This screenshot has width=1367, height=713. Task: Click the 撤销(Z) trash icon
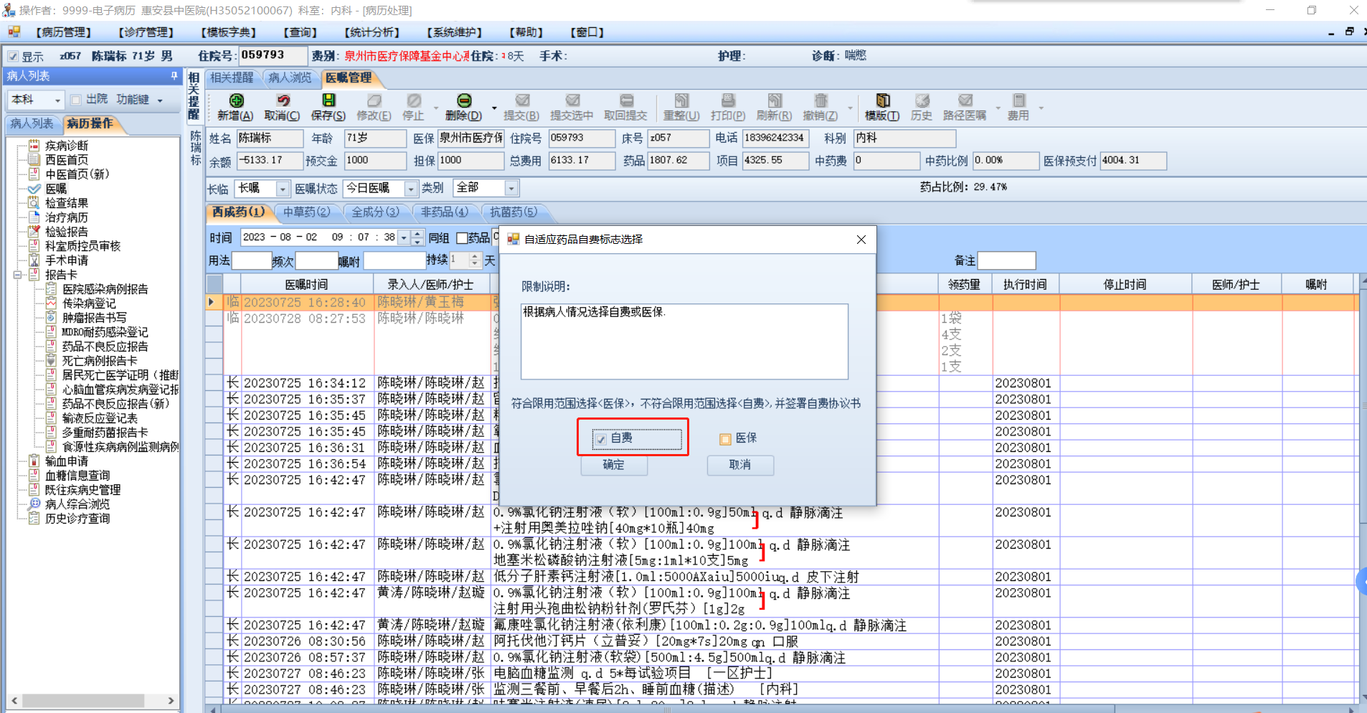click(x=820, y=100)
